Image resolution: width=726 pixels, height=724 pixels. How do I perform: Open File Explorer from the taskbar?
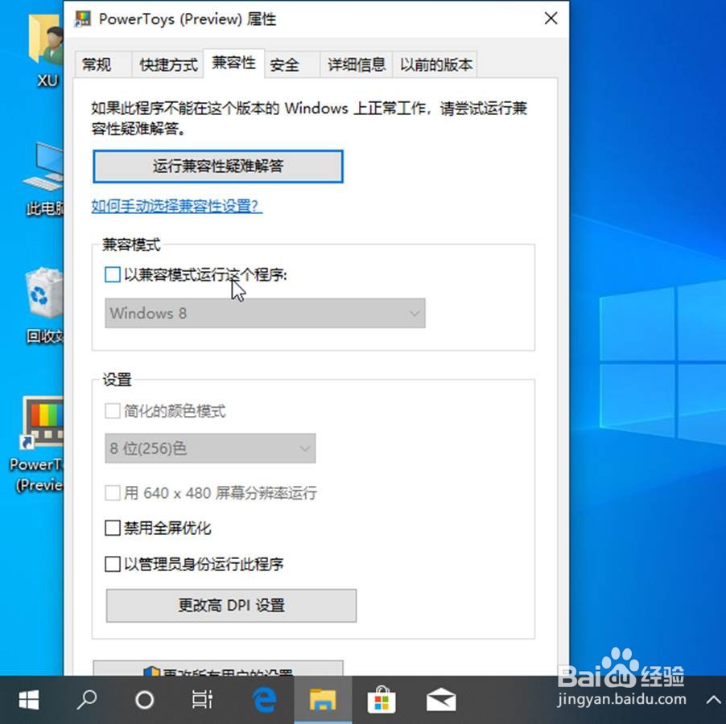click(322, 700)
